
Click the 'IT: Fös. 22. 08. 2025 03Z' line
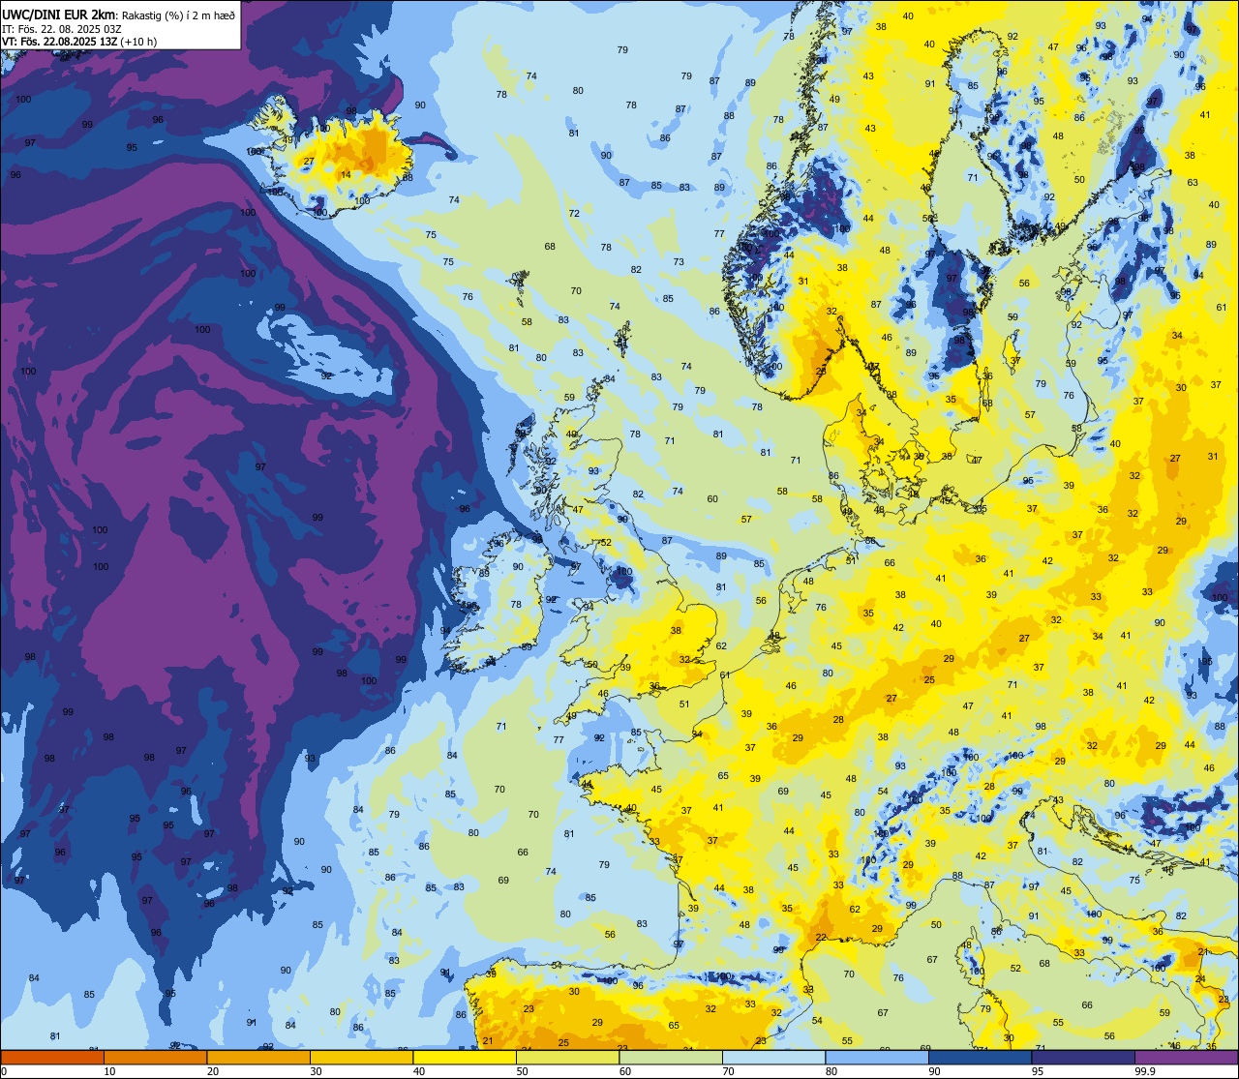(x=62, y=29)
